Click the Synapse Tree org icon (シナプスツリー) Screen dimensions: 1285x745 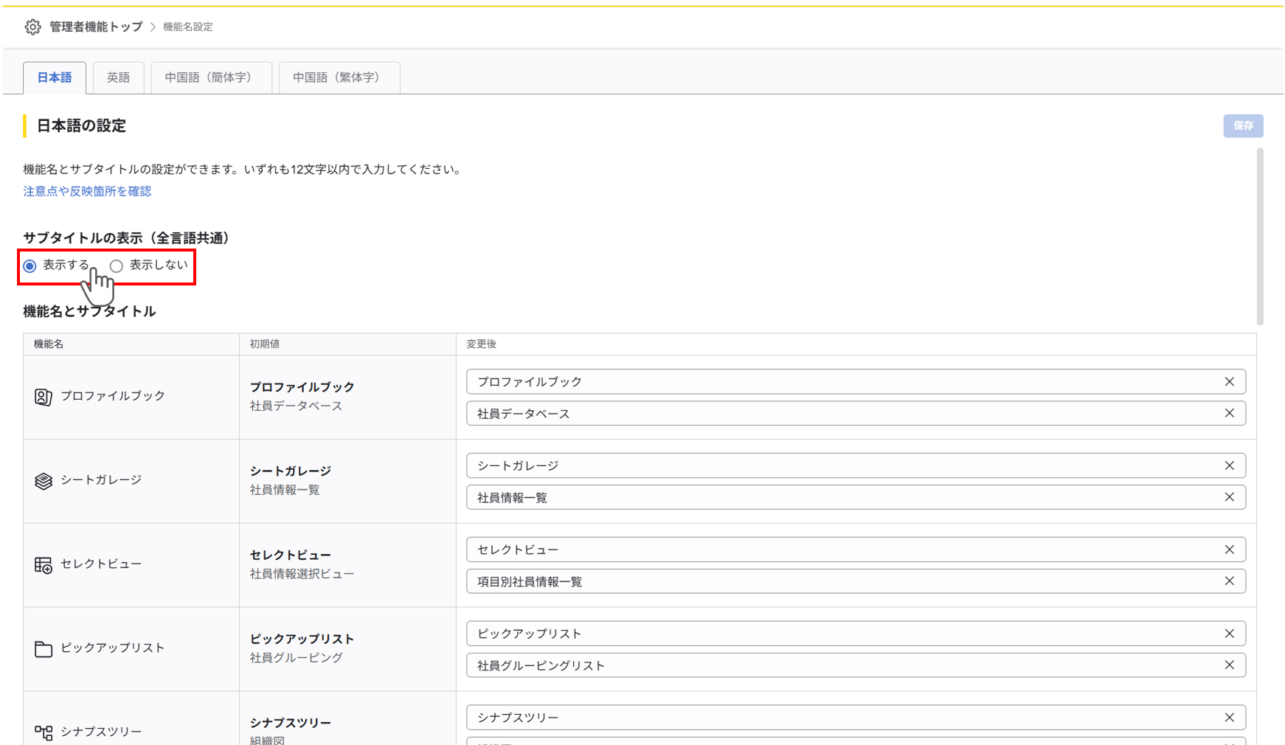click(x=44, y=732)
